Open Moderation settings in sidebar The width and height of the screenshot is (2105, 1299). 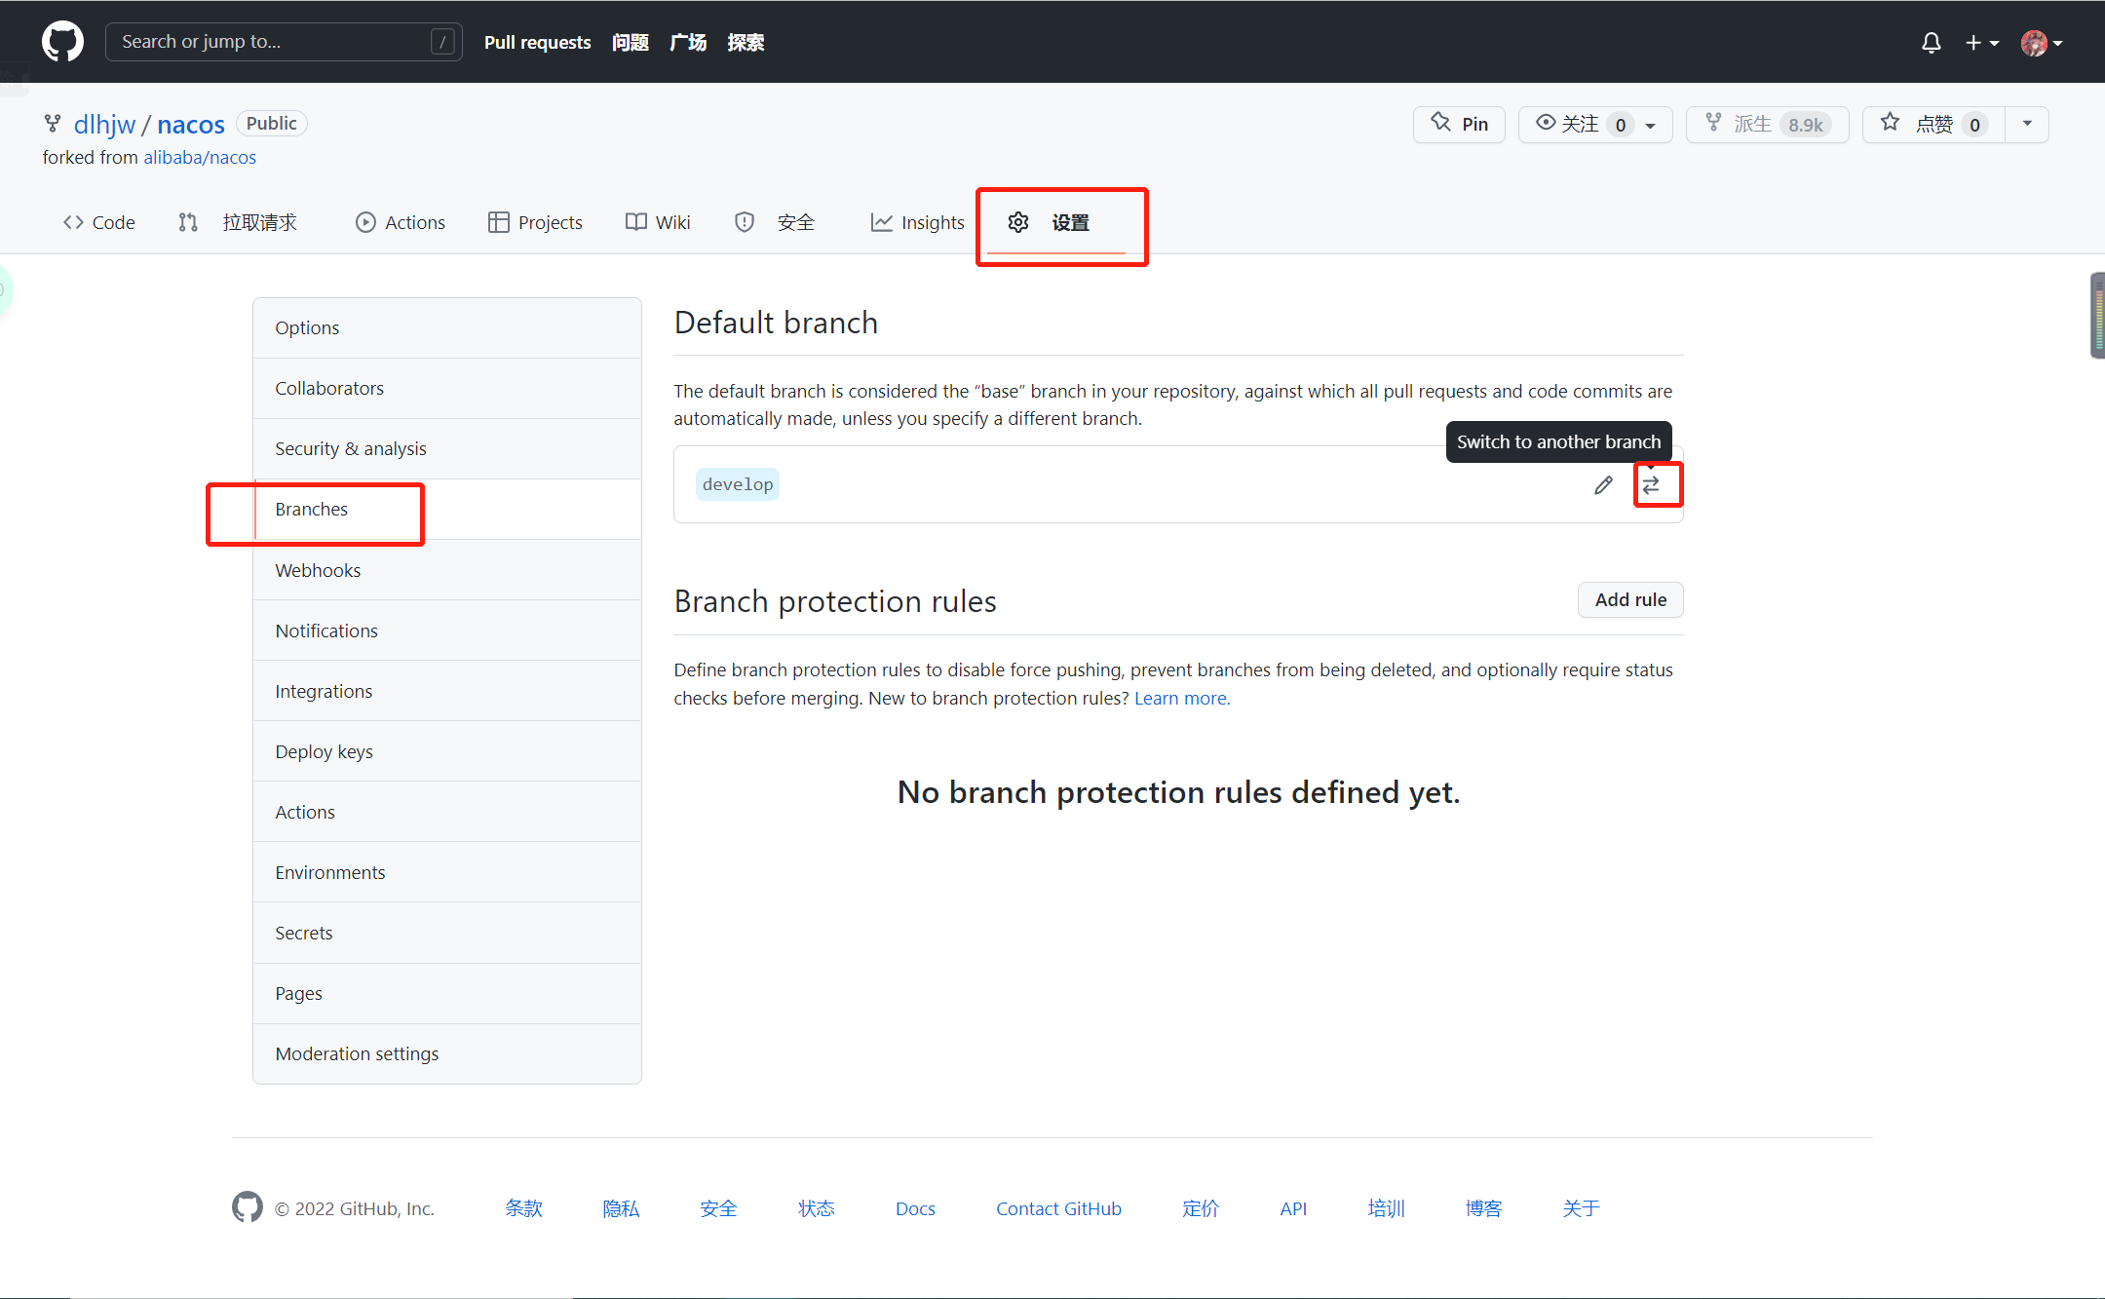tap(447, 1053)
